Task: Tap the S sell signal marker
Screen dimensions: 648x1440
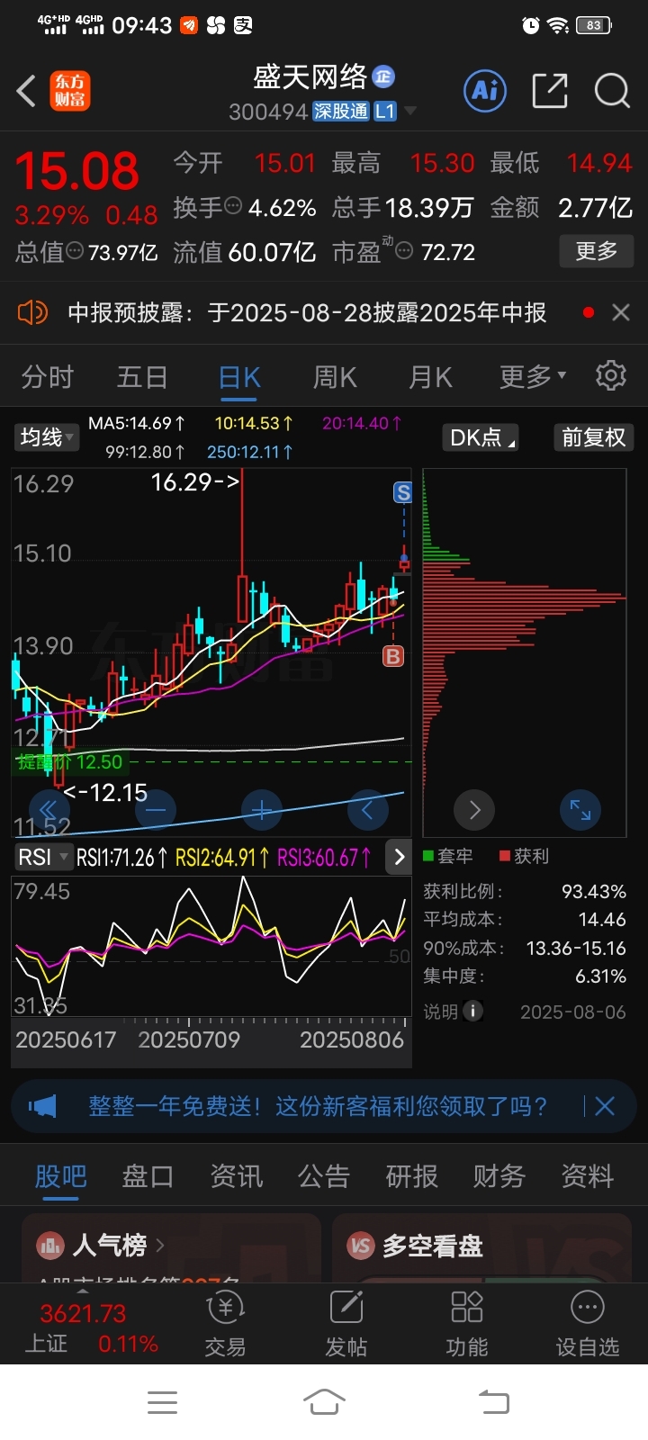Action: pyautogui.click(x=403, y=492)
